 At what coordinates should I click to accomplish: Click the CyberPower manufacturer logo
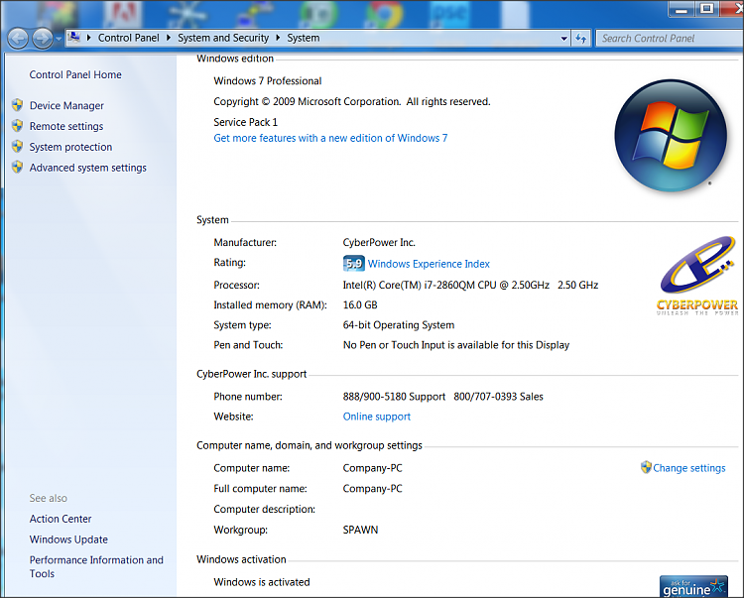click(x=697, y=276)
